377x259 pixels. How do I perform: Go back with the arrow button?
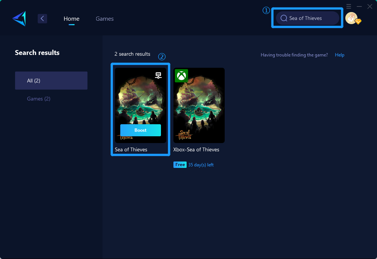coord(42,18)
